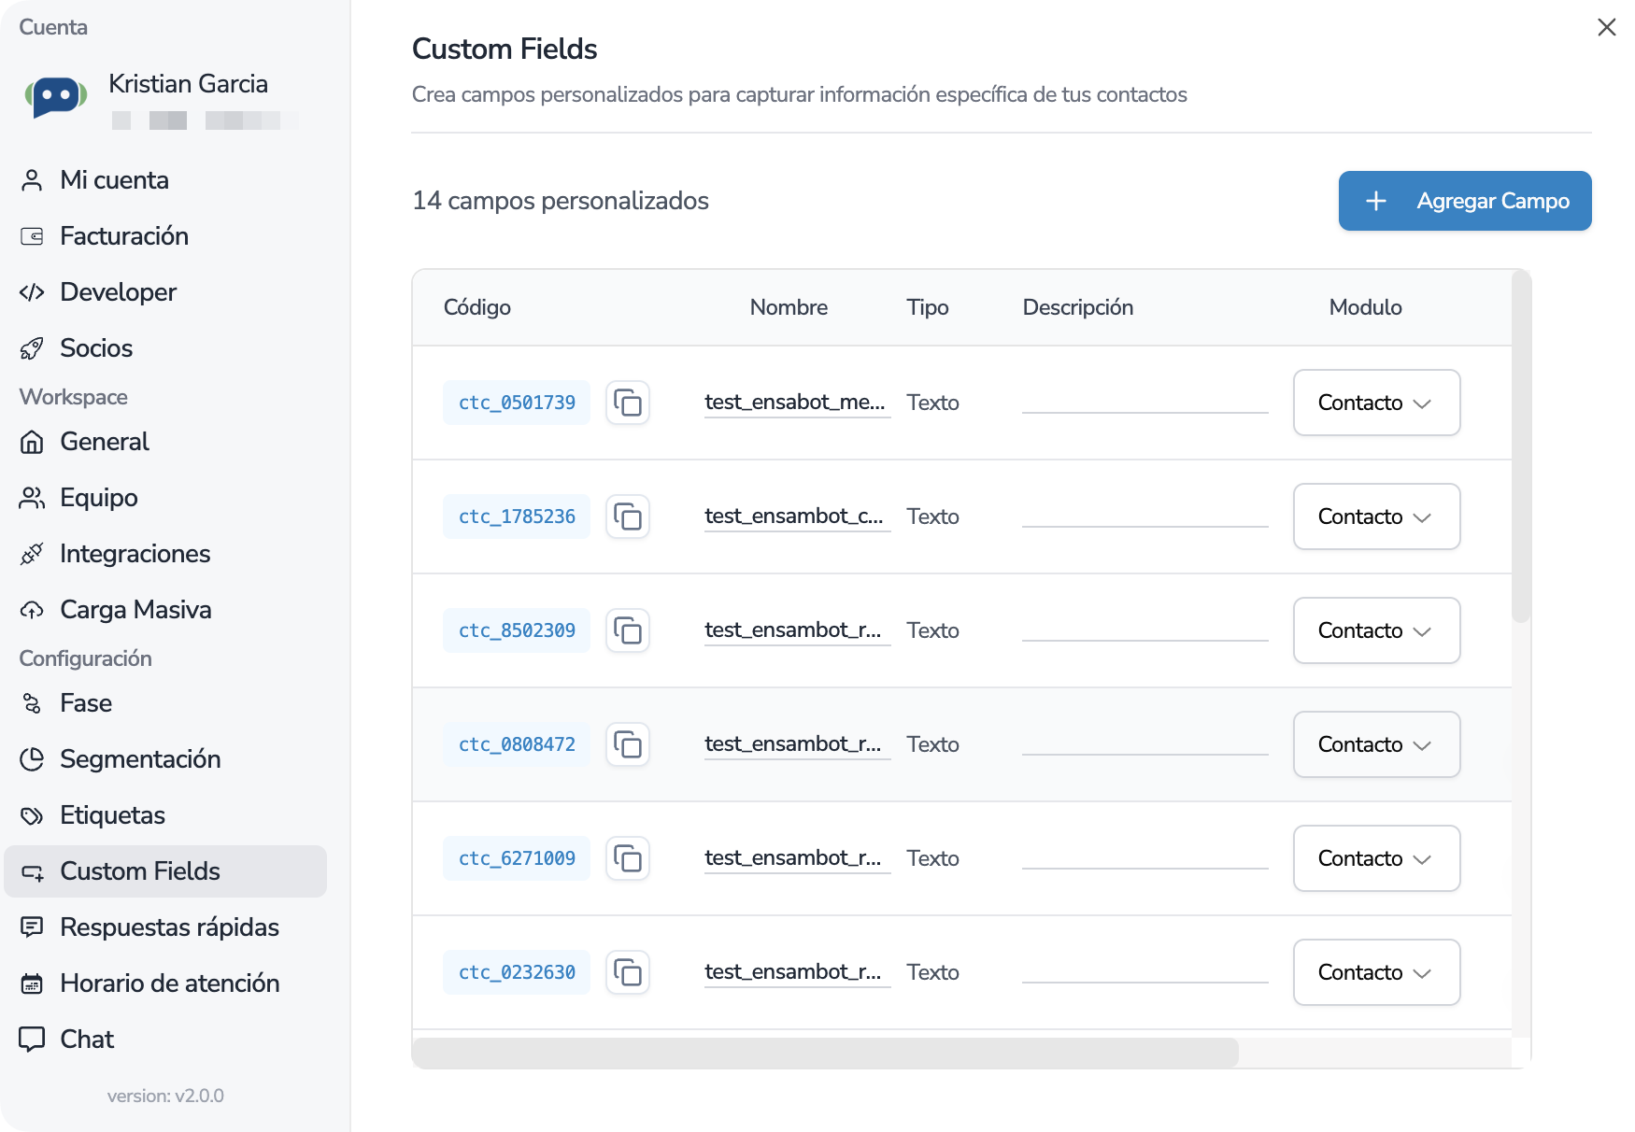Click the General home icon
Image resolution: width=1635 pixels, height=1132 pixels.
point(32,442)
